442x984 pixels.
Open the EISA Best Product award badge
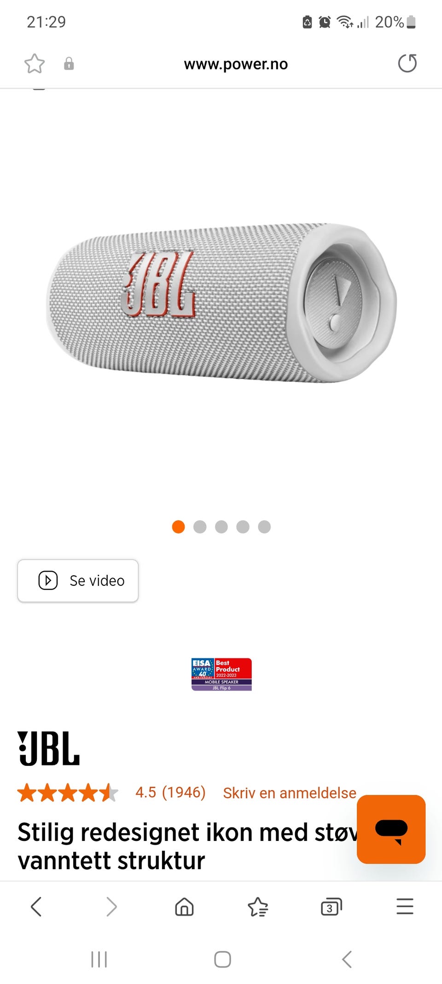(221, 674)
